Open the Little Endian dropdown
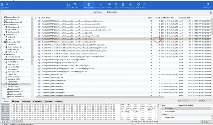The width and height of the screenshot is (213, 125). point(206,122)
